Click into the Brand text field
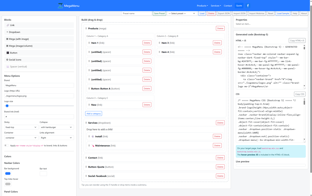Image resolution: width=312 pixels, height=196 pixels. 39,85
